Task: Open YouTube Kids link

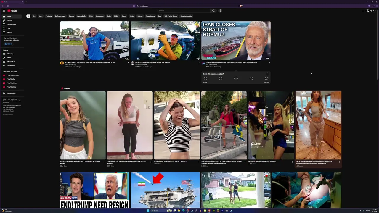Action: 11,87
